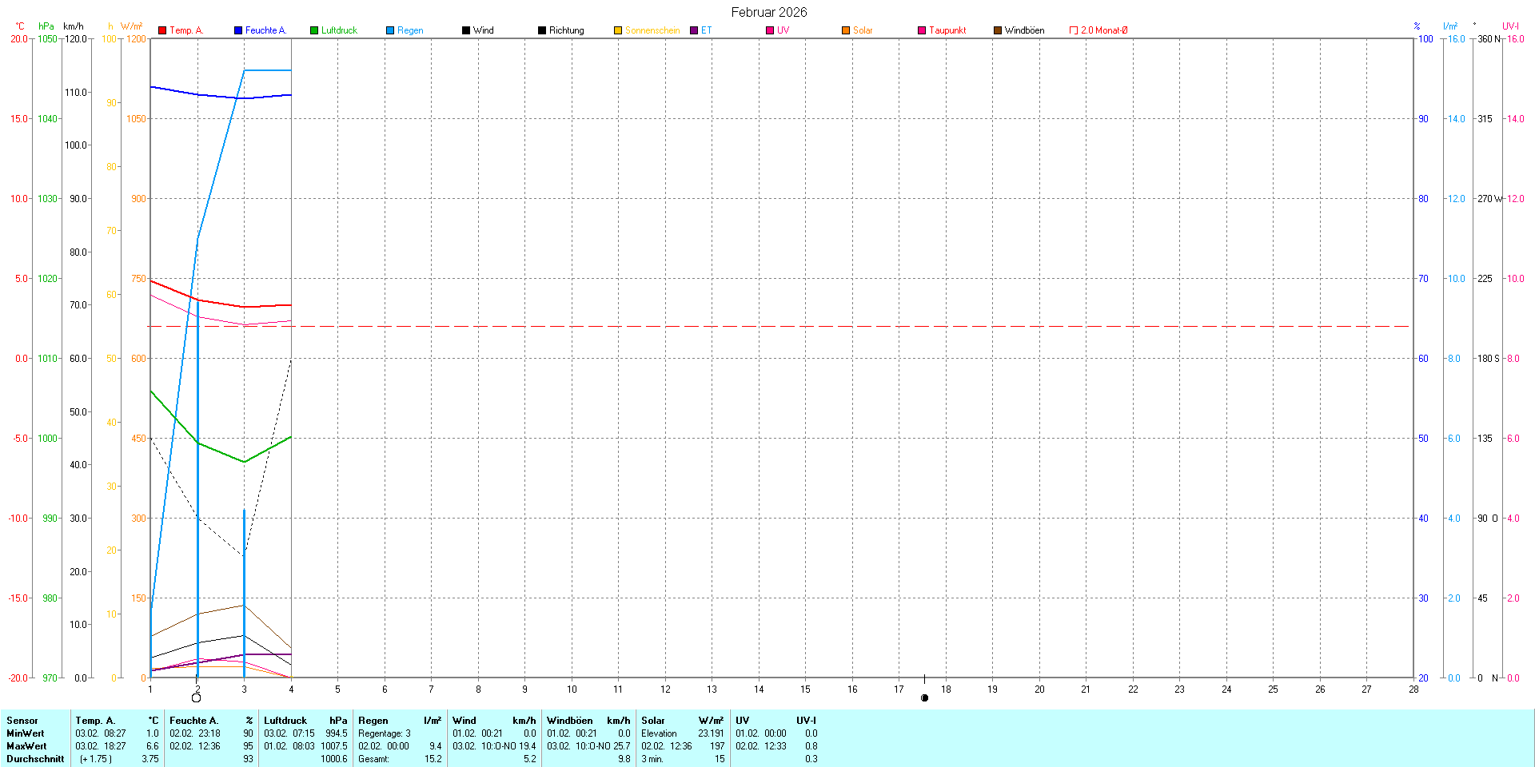The height and width of the screenshot is (767, 1535).
Task: Click the UV-I unit label above the right axis
Action: (x=1510, y=26)
